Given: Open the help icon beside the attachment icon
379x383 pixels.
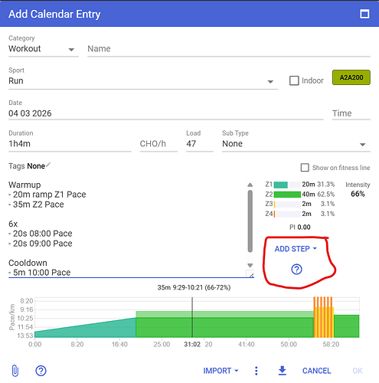Looking at the screenshot, I should 41,371.
